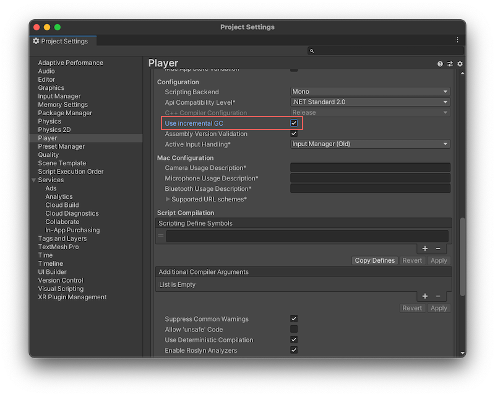
Task: Click the gear icon on Project Settings tab
Action: (35, 41)
